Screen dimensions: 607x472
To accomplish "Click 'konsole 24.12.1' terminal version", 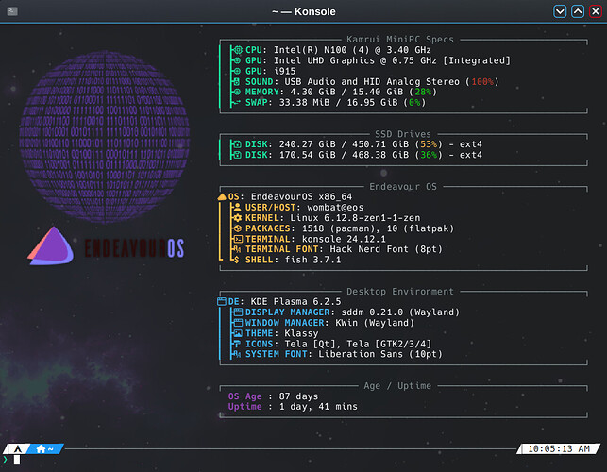I will (x=344, y=239).
